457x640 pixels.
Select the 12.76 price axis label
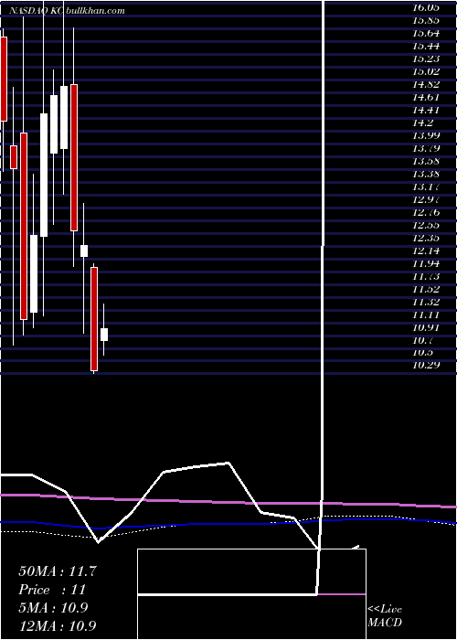426,213
